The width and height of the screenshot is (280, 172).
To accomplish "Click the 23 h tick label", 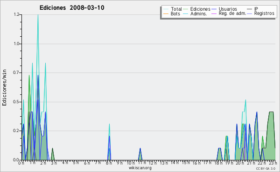I will pos(273,163).
